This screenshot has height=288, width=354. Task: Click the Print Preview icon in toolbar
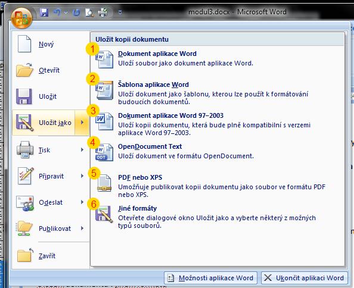pos(89,12)
